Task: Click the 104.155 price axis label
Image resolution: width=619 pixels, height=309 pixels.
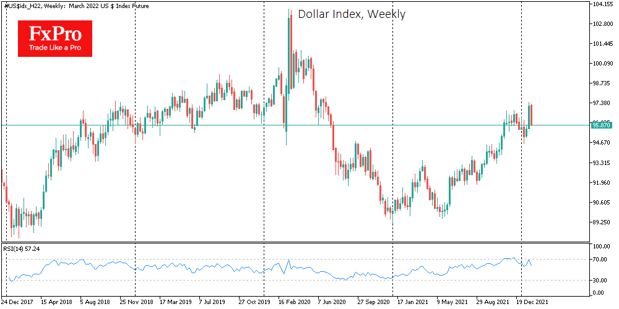Action: coord(602,4)
